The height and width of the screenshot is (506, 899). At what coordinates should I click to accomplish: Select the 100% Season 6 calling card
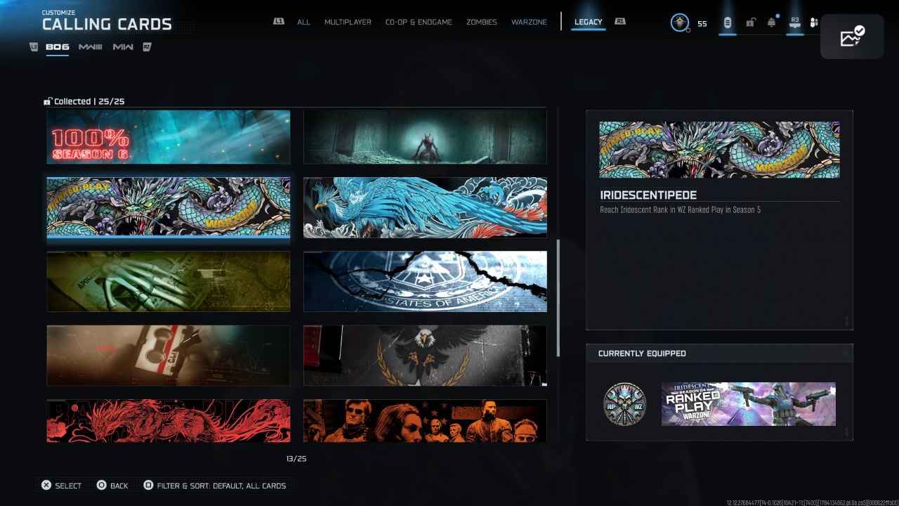click(x=169, y=137)
